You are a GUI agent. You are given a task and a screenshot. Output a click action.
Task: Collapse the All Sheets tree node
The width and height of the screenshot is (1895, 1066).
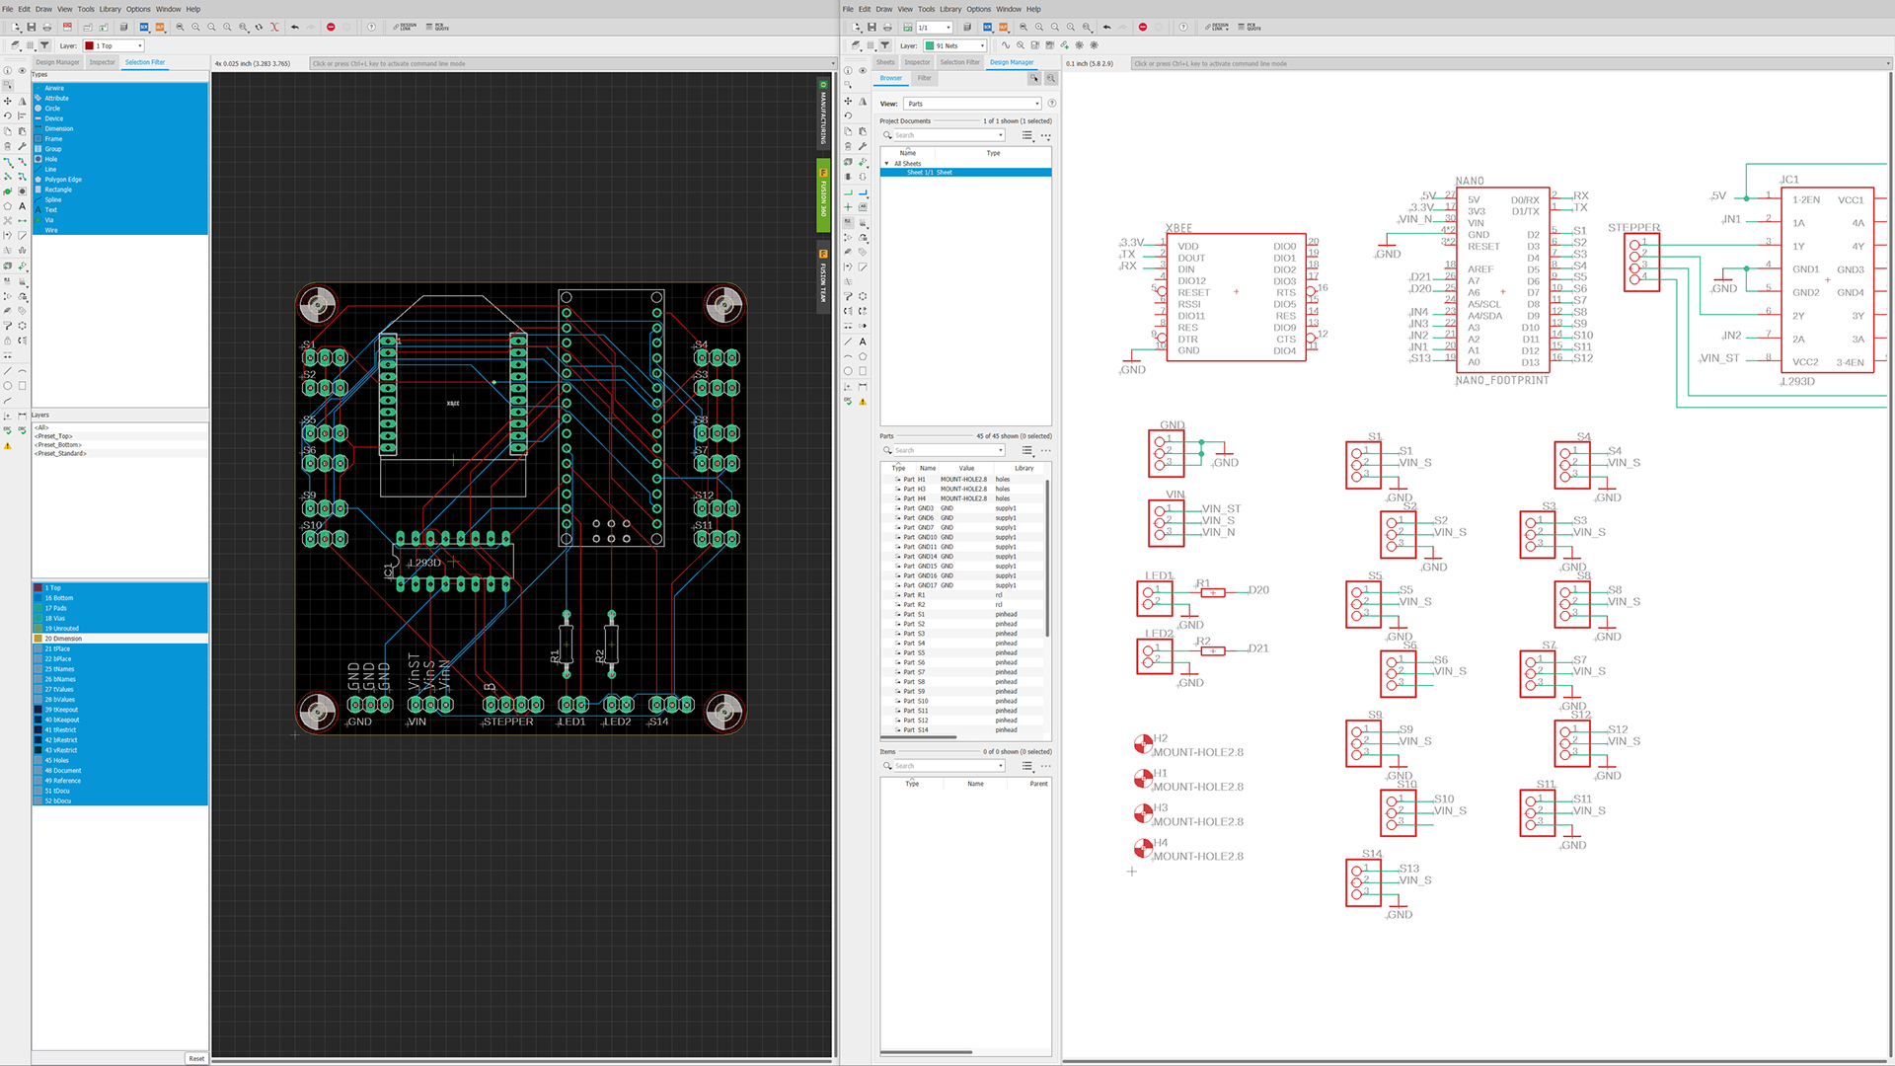(886, 164)
